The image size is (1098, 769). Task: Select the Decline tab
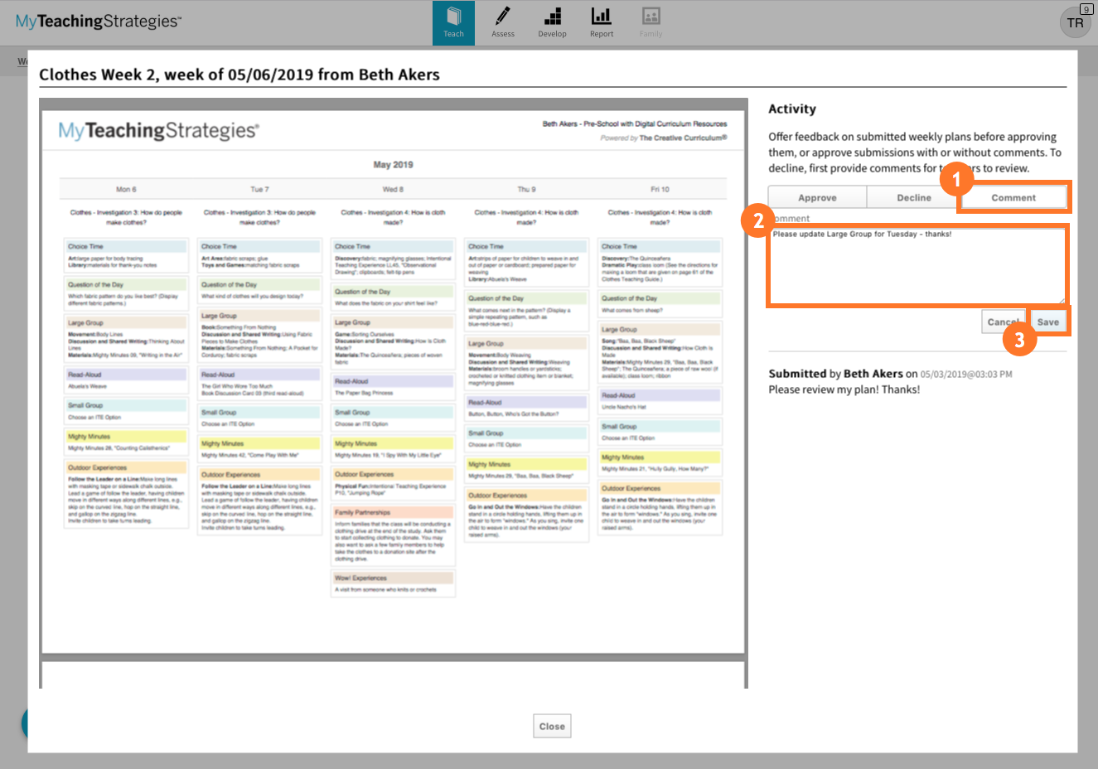(x=915, y=197)
